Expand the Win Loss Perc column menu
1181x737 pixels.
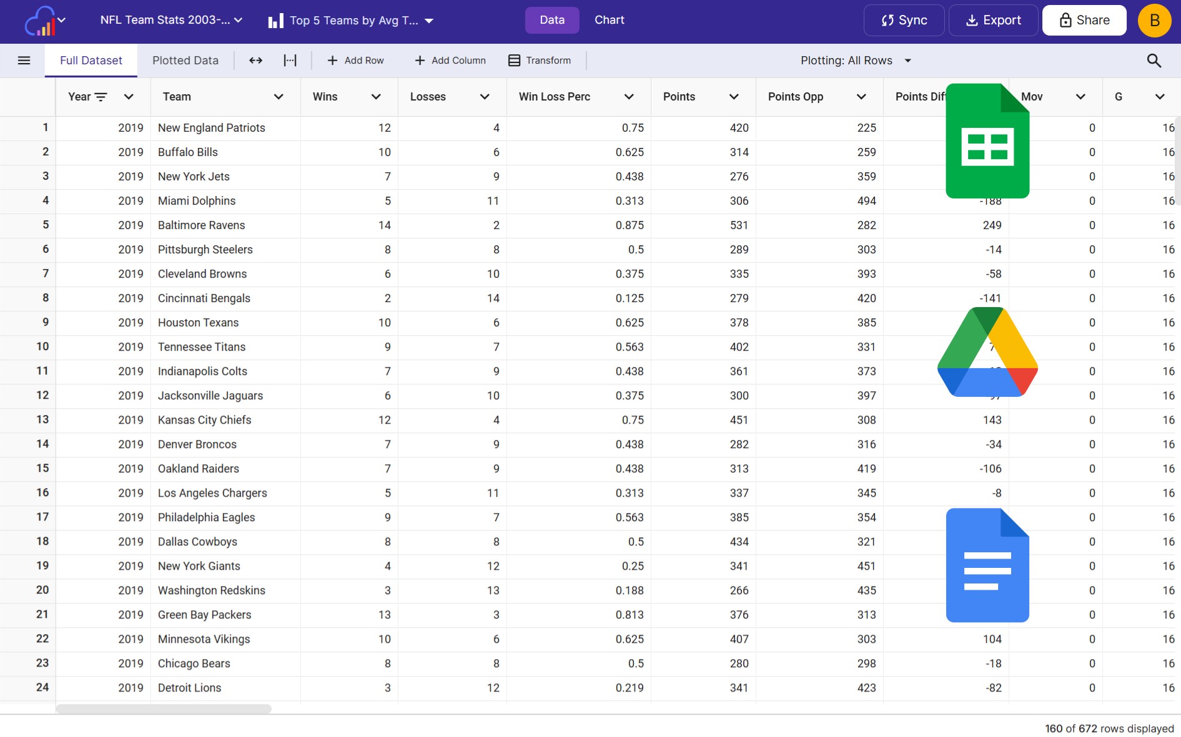[629, 97]
